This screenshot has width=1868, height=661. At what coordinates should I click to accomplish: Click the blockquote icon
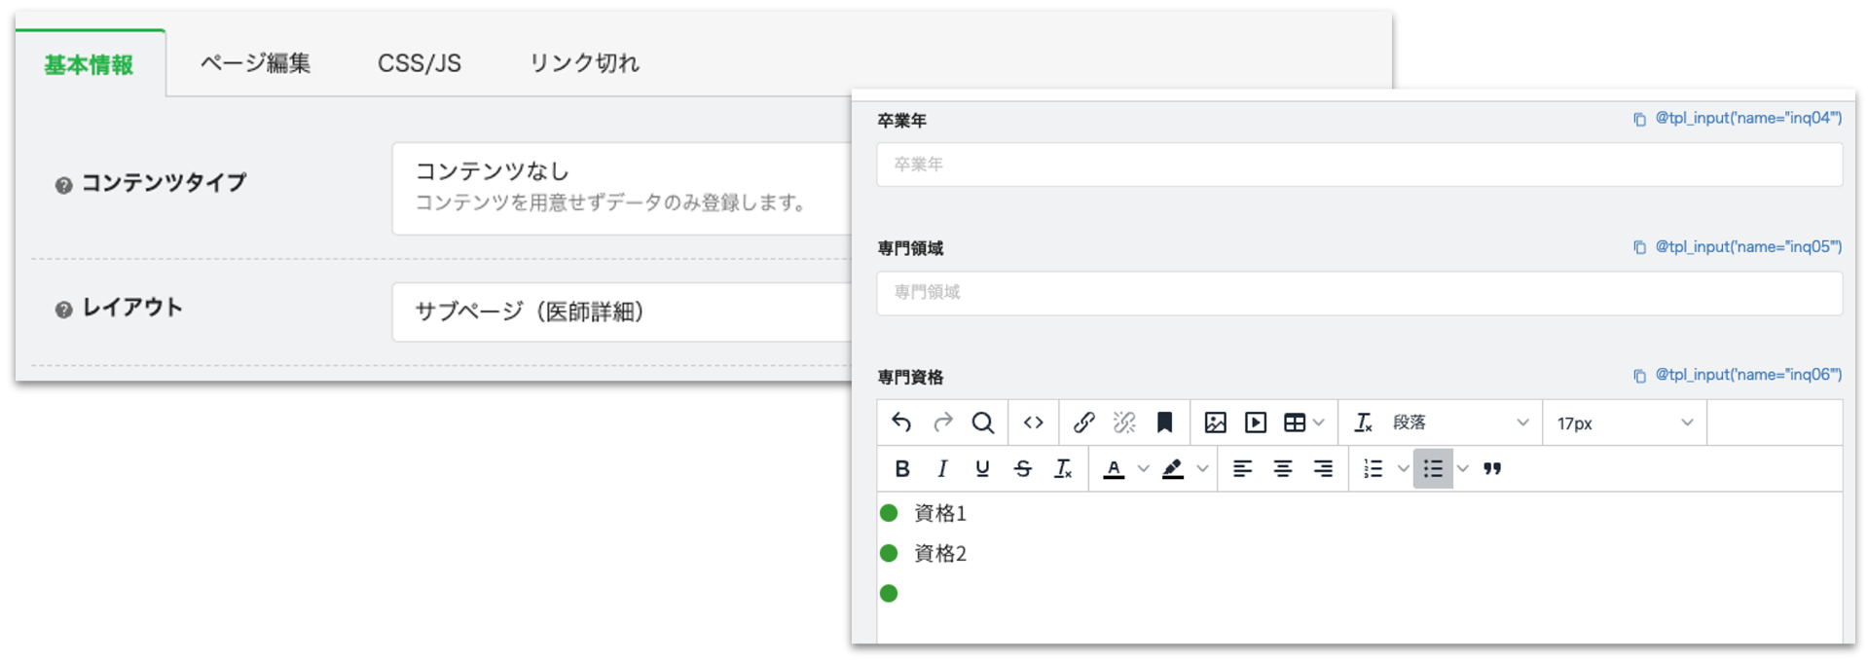point(1492,469)
